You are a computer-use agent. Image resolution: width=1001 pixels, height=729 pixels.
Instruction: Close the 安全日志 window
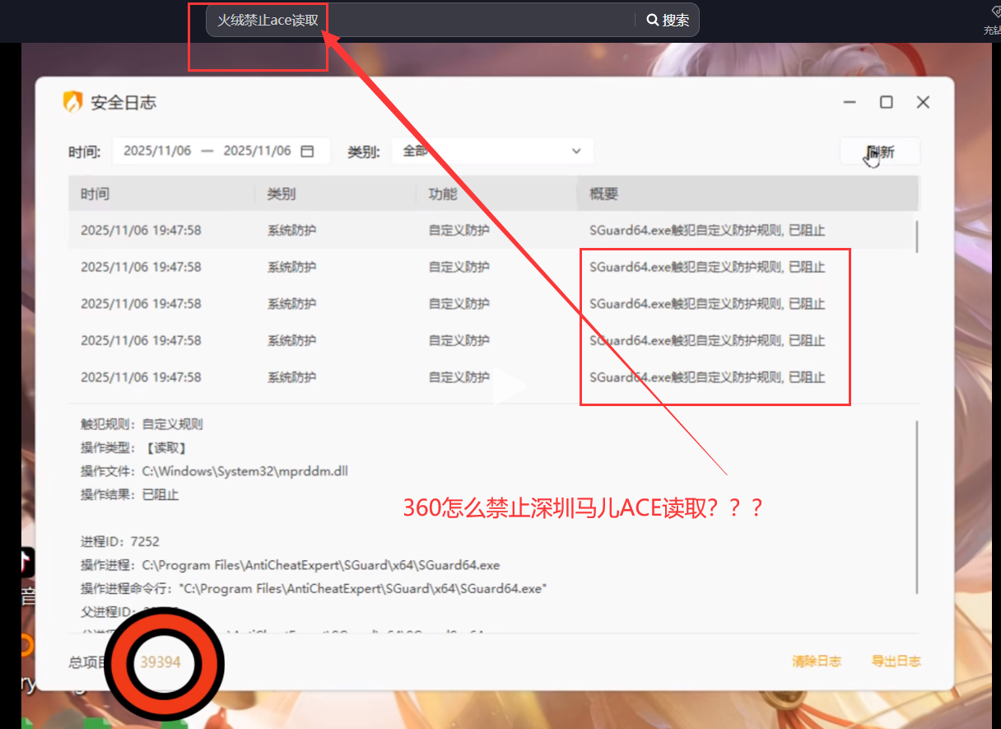pyautogui.click(x=923, y=102)
